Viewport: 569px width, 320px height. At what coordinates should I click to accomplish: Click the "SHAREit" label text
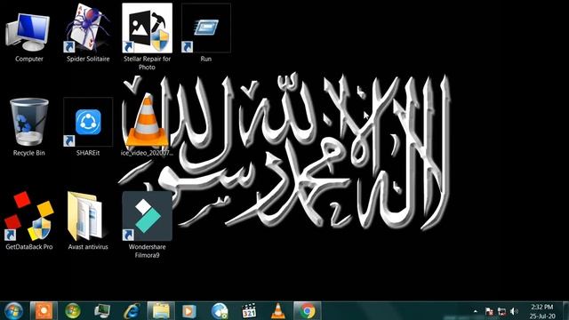point(88,153)
